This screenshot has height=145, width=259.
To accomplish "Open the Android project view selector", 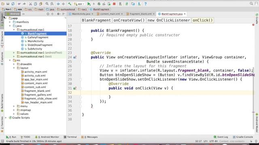I will click(13, 14).
